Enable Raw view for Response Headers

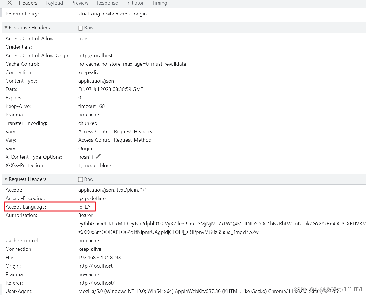tap(81, 28)
